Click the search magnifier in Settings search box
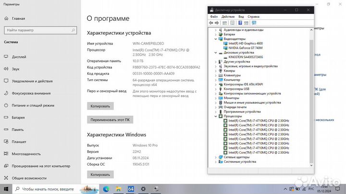Screen dimensions: 346x194 pos(73,30)
